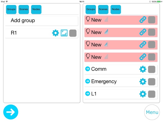Click the resize icon on R1 row
The height and width of the screenshot is (122, 163).
(x=64, y=33)
